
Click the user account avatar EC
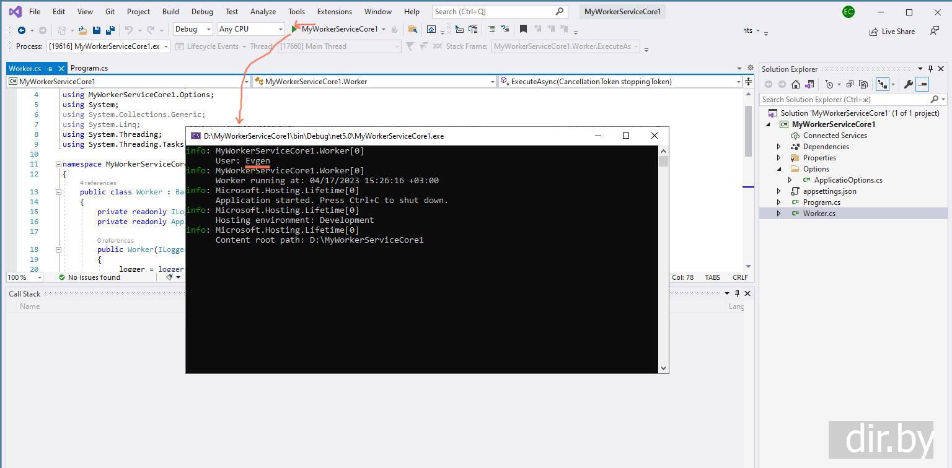[x=848, y=12]
